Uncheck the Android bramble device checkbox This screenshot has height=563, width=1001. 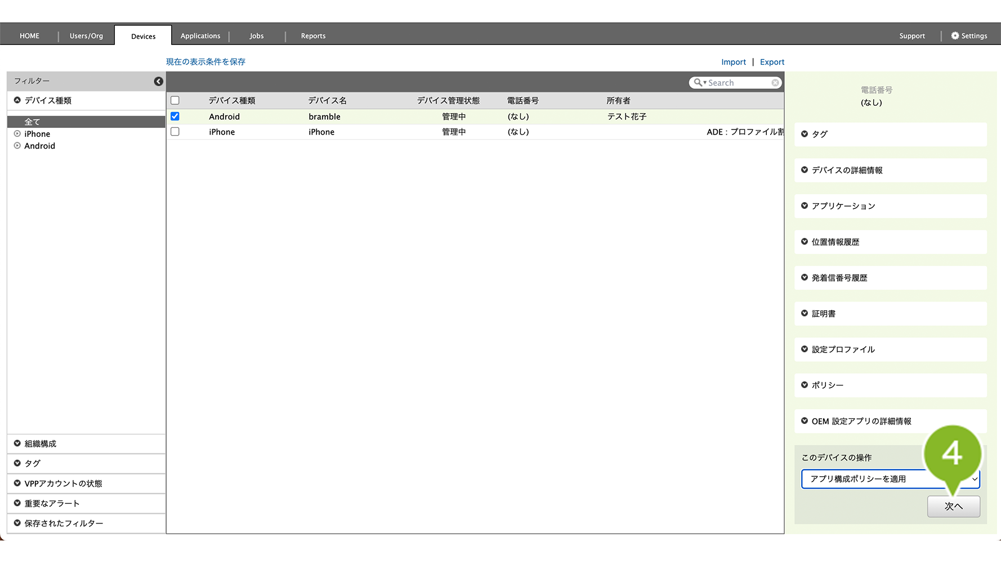click(175, 117)
